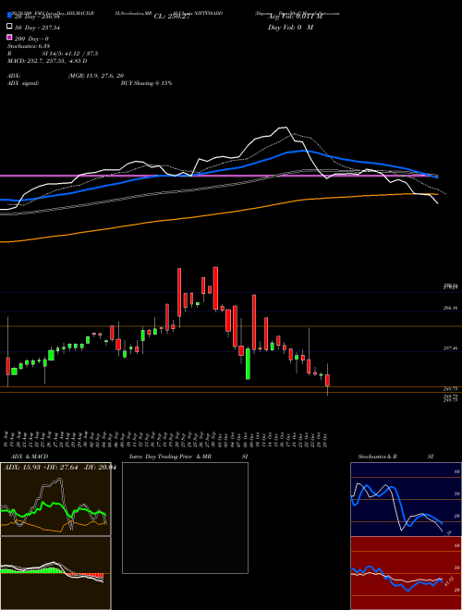Click the 'CL: 250.27' closing price label
The width and height of the screenshot is (462, 610).
(172, 17)
